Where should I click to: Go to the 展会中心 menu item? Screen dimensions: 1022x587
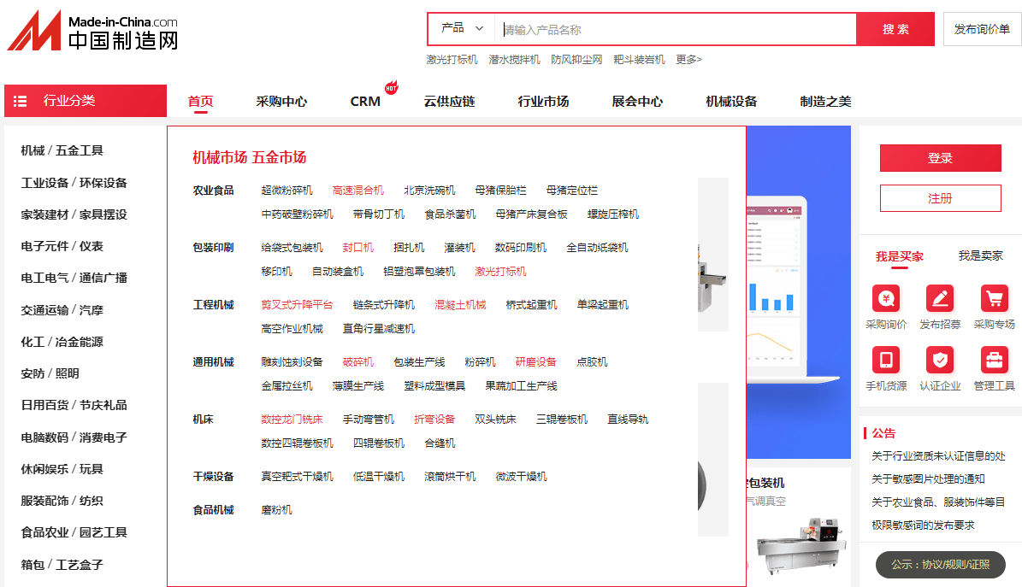tap(637, 101)
